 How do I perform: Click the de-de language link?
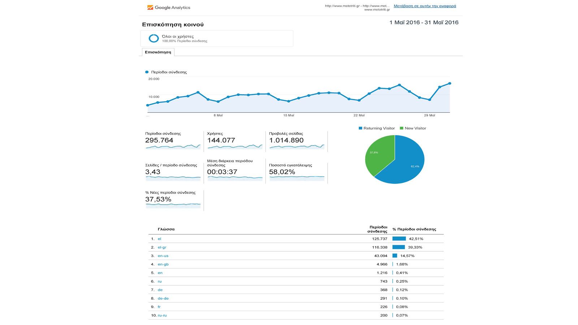coord(163,298)
